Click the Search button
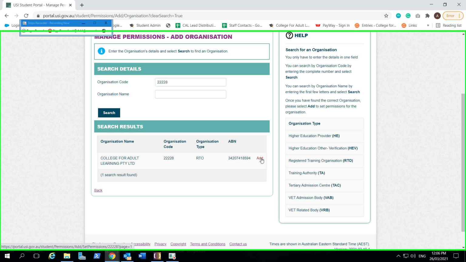The height and width of the screenshot is (262, 466). click(x=109, y=113)
